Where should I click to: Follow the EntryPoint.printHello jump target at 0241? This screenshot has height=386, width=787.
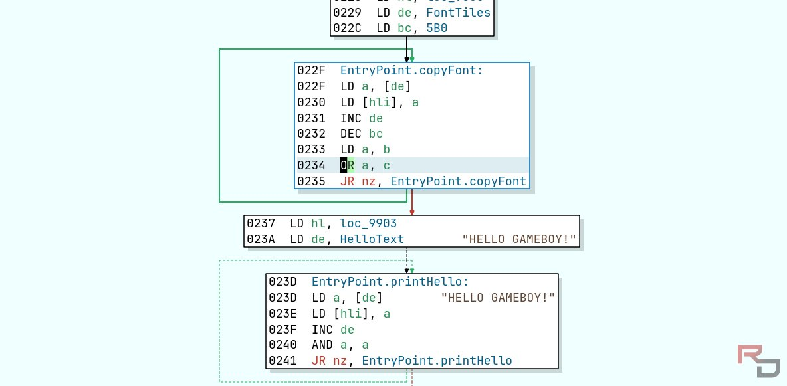[x=437, y=361]
